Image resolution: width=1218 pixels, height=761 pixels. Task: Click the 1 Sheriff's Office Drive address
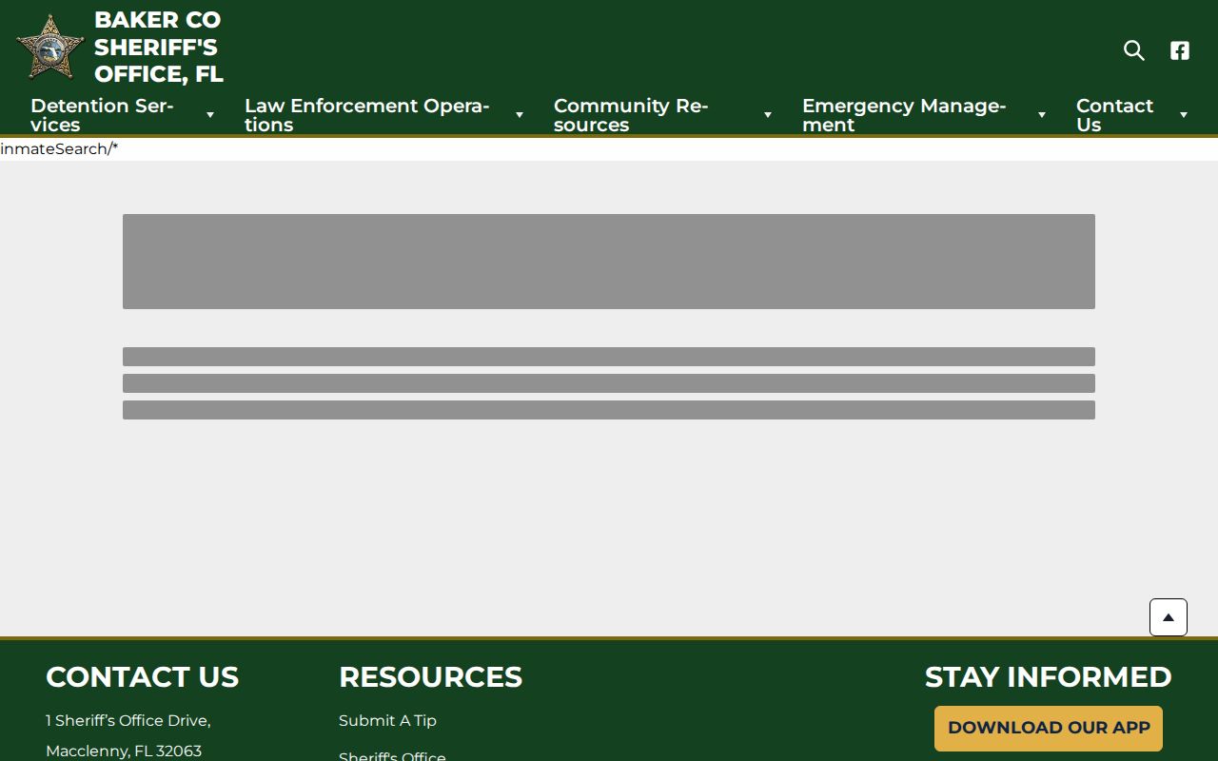[x=128, y=720]
